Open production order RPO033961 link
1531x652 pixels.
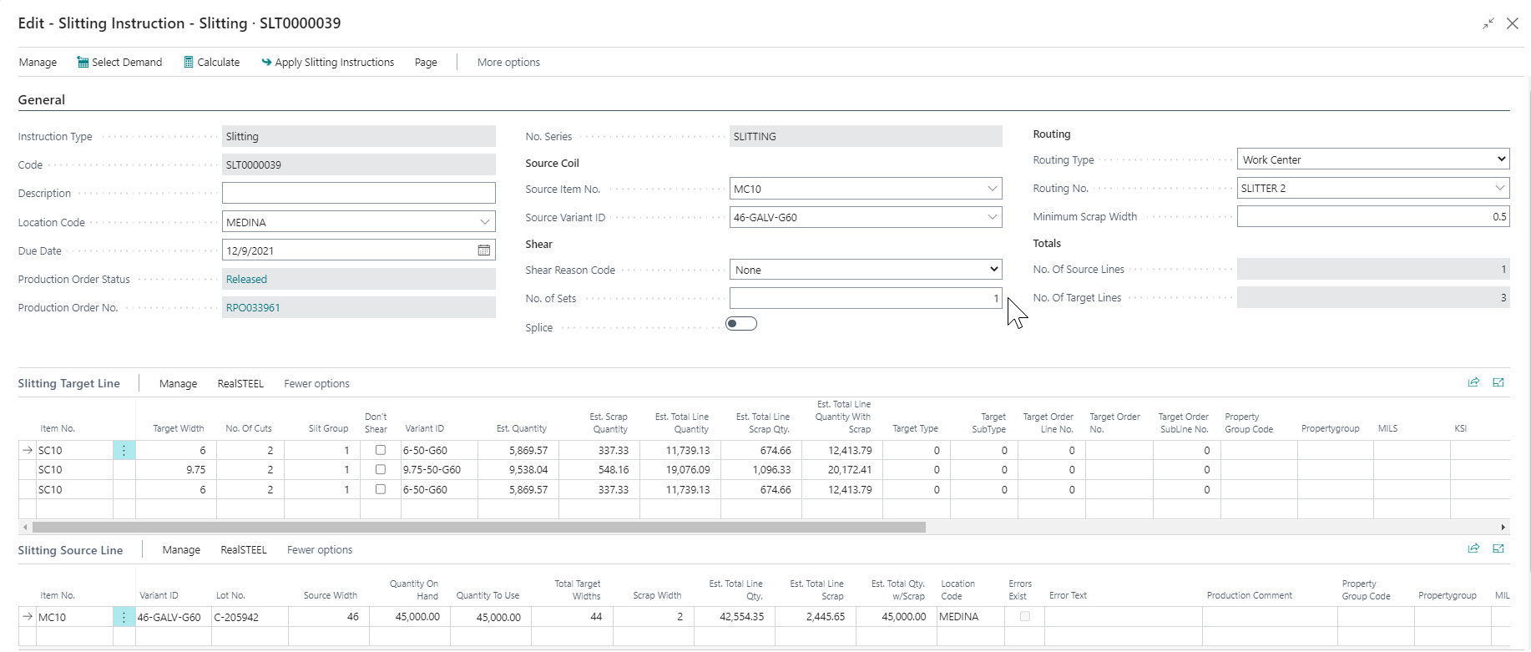click(x=253, y=307)
